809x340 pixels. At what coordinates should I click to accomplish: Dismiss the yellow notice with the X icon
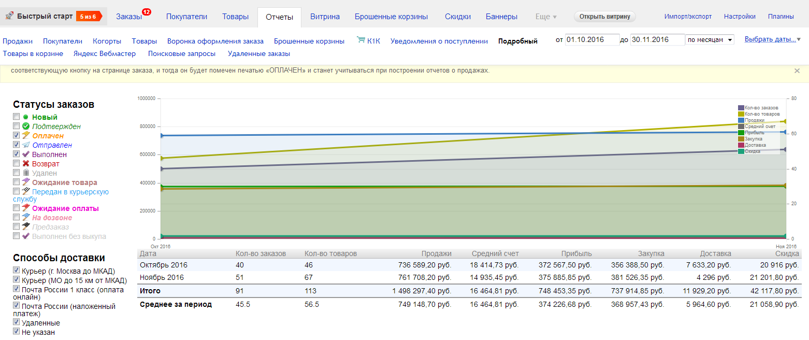[x=797, y=71]
